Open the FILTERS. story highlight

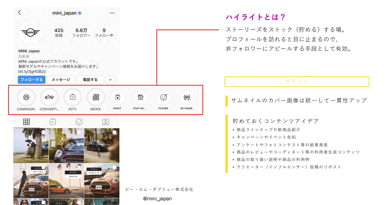163,98
